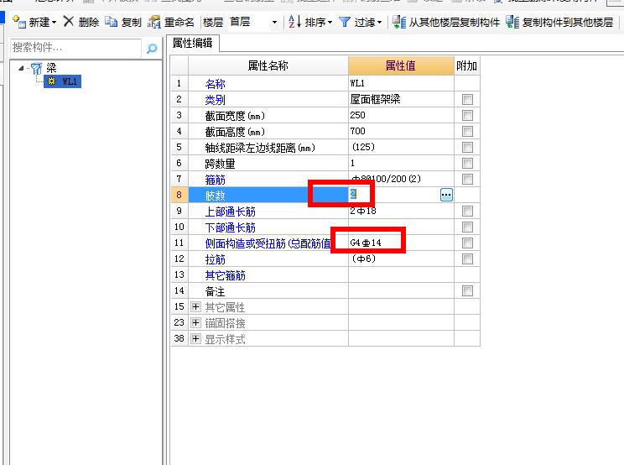Screen dimensions: 624x465
Task: Click the 新建 (New) toolbar icon
Action: pos(18,22)
